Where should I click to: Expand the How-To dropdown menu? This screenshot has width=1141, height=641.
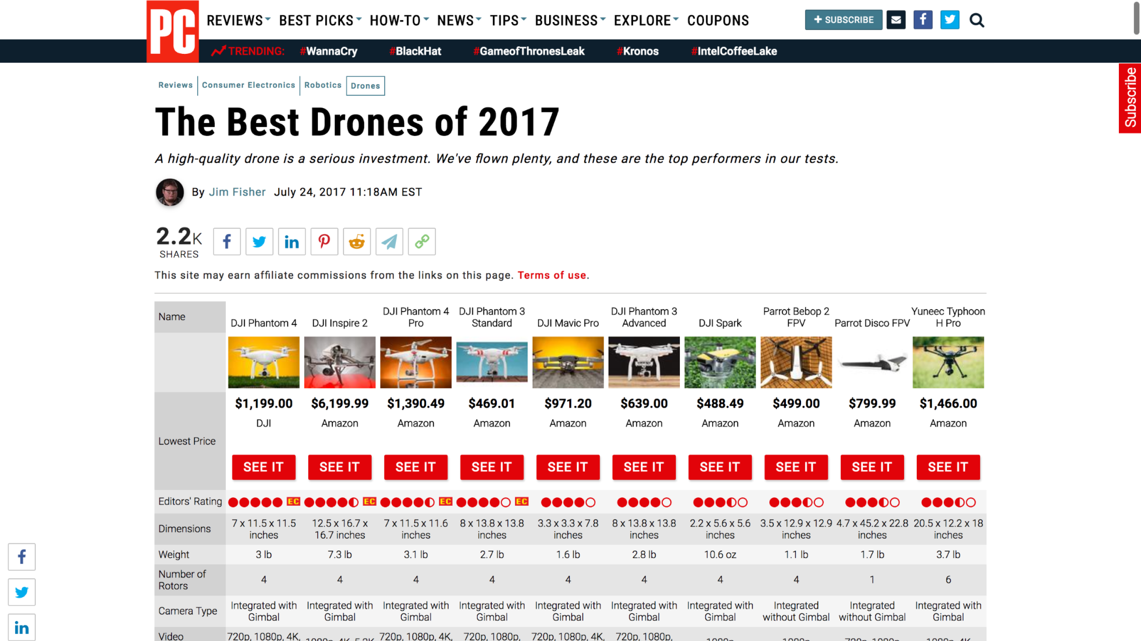tap(399, 20)
